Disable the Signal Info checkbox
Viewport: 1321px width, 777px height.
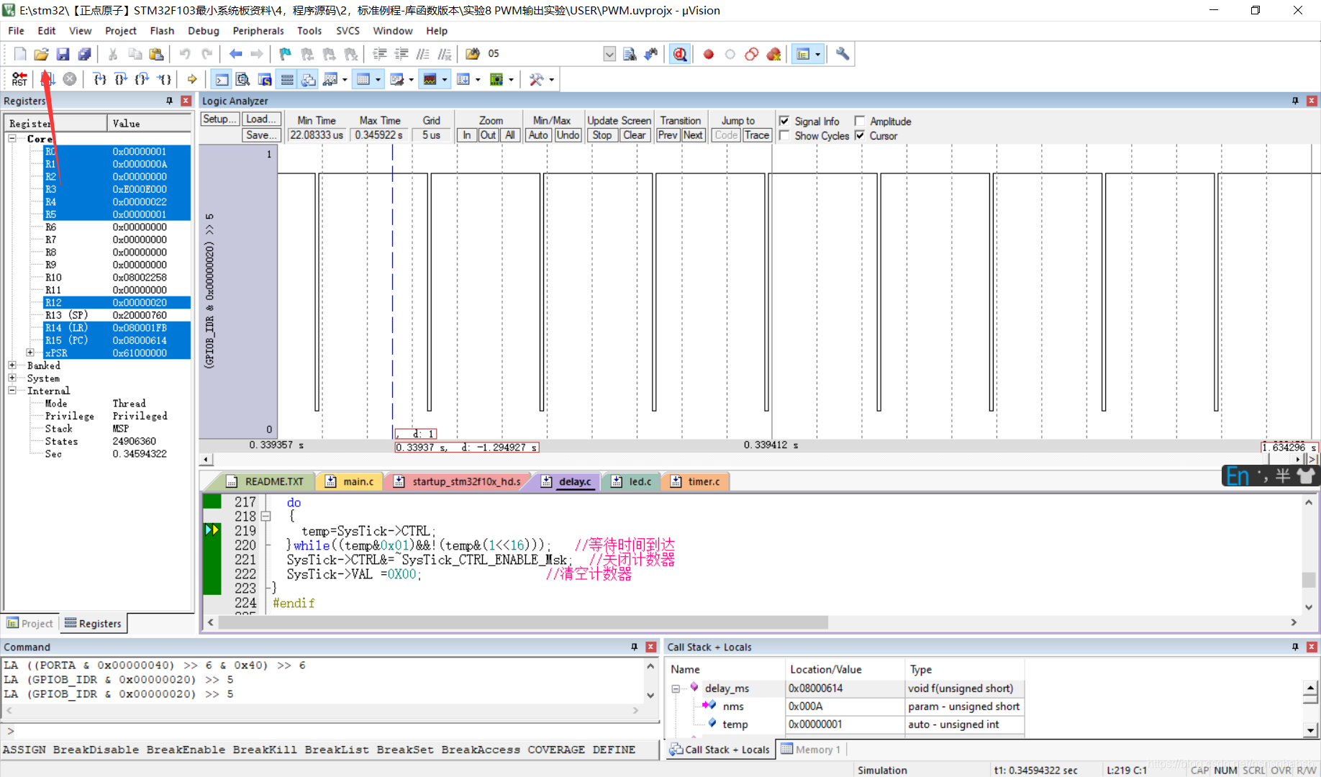click(784, 121)
